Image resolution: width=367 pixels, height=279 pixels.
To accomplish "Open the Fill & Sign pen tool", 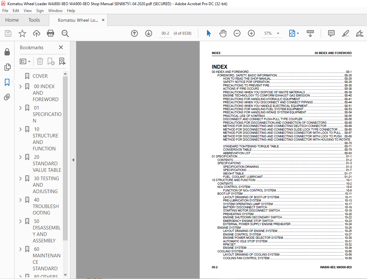I will click(360, 33).
